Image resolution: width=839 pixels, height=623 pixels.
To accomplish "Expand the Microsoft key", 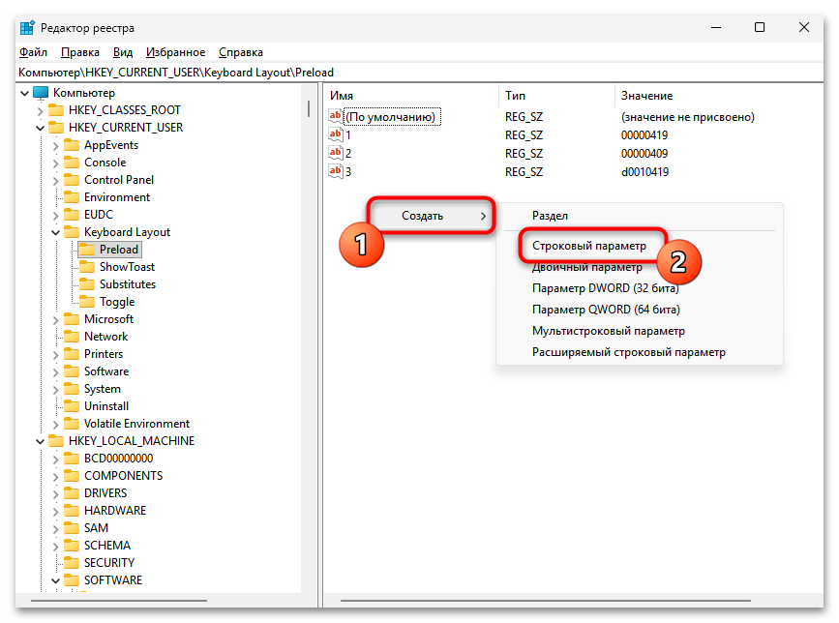I will pyautogui.click(x=56, y=320).
